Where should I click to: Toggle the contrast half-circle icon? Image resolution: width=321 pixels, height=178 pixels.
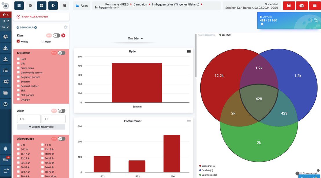point(53,6)
